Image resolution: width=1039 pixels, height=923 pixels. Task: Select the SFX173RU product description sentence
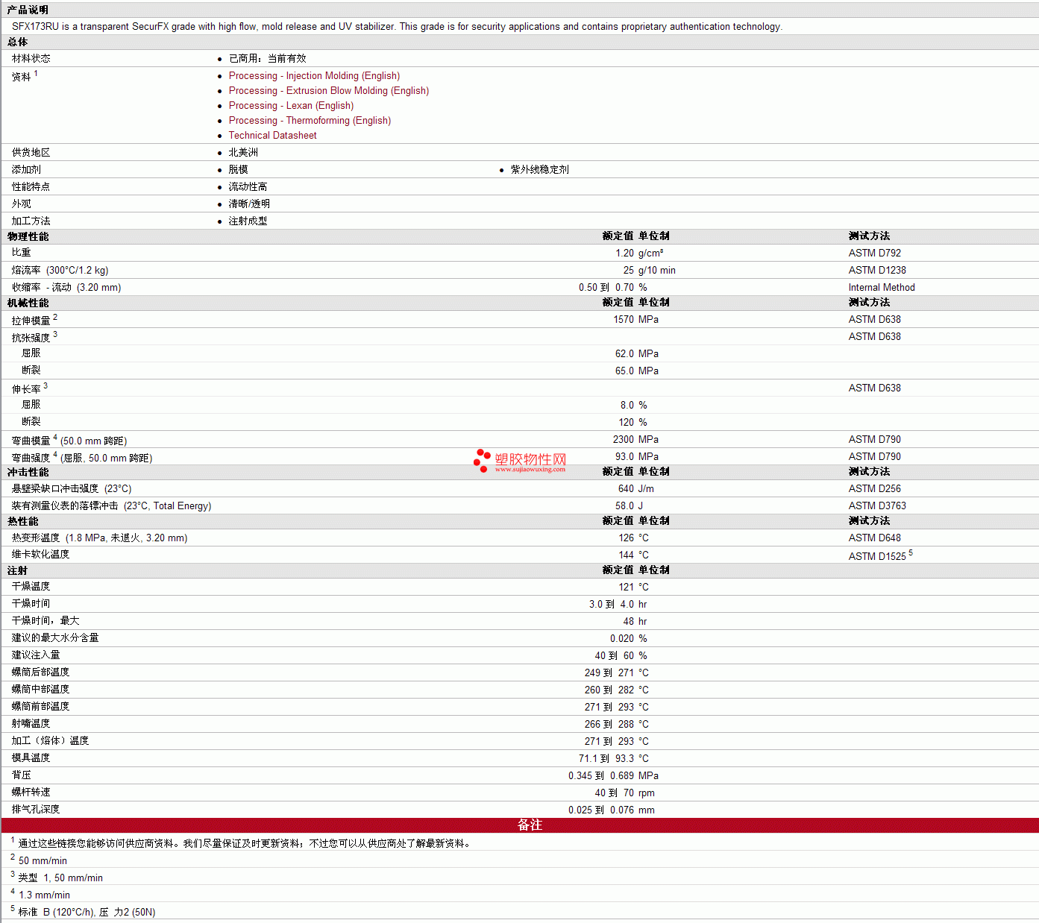pos(397,27)
